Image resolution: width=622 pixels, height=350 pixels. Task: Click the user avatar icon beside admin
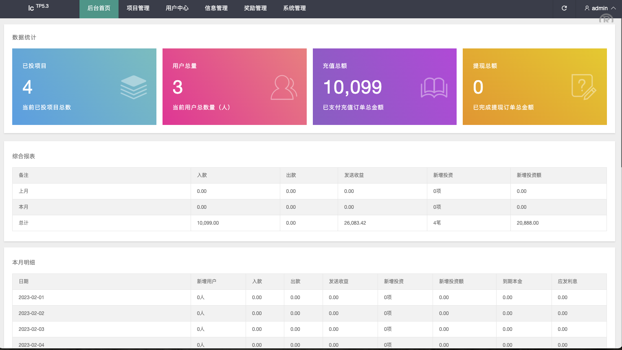587,8
